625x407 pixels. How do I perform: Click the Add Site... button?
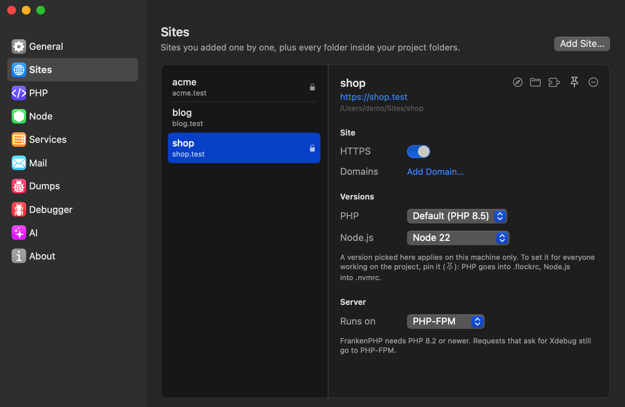tap(582, 44)
